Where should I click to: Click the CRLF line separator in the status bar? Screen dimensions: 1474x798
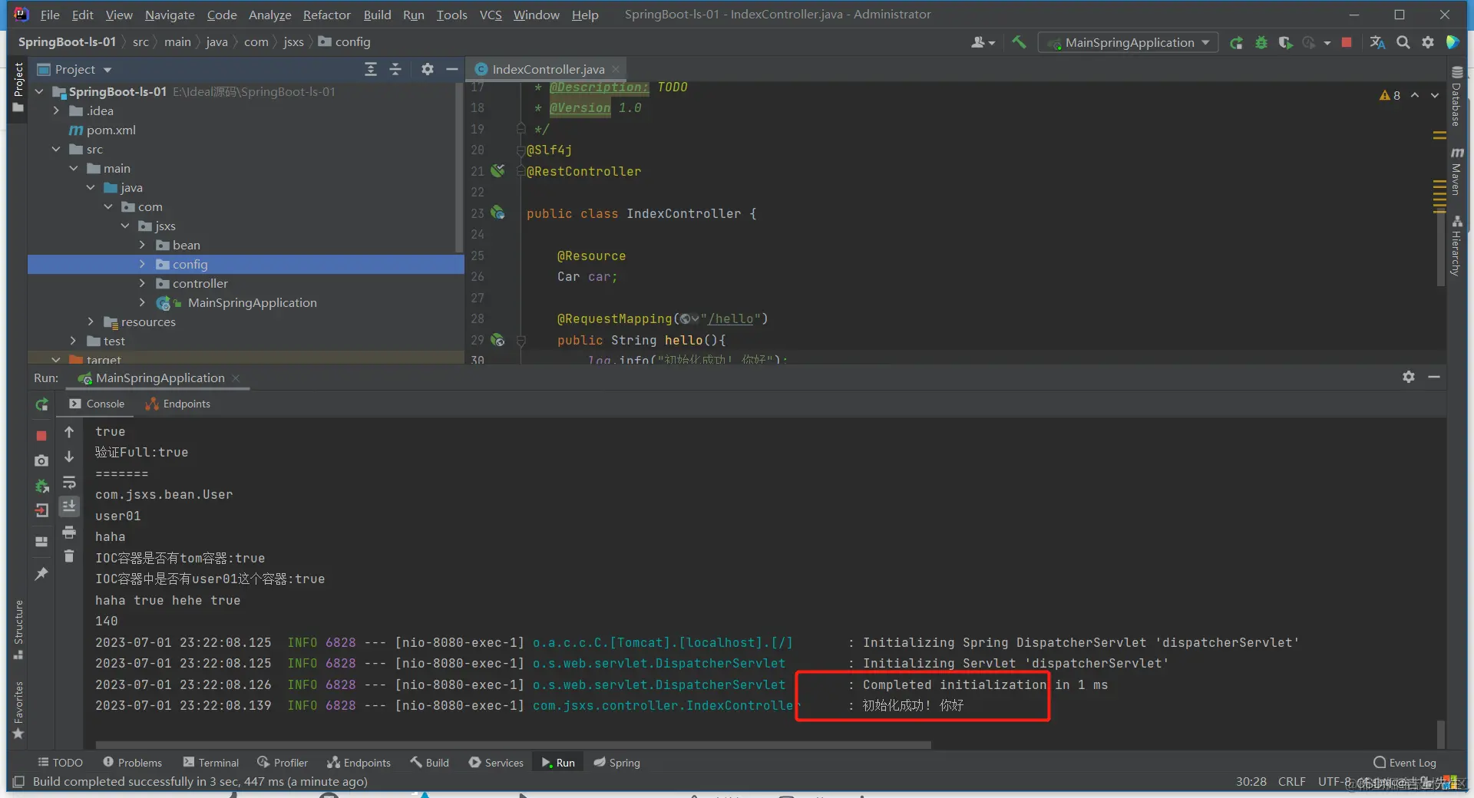[x=1291, y=781]
